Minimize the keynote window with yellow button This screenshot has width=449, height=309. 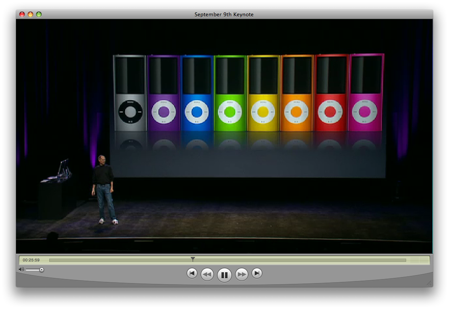[30, 14]
